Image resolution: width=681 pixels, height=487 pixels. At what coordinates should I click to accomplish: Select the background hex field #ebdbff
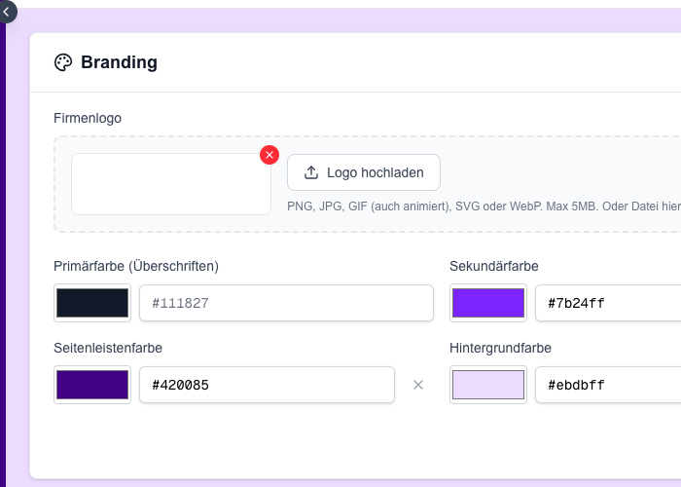point(608,385)
